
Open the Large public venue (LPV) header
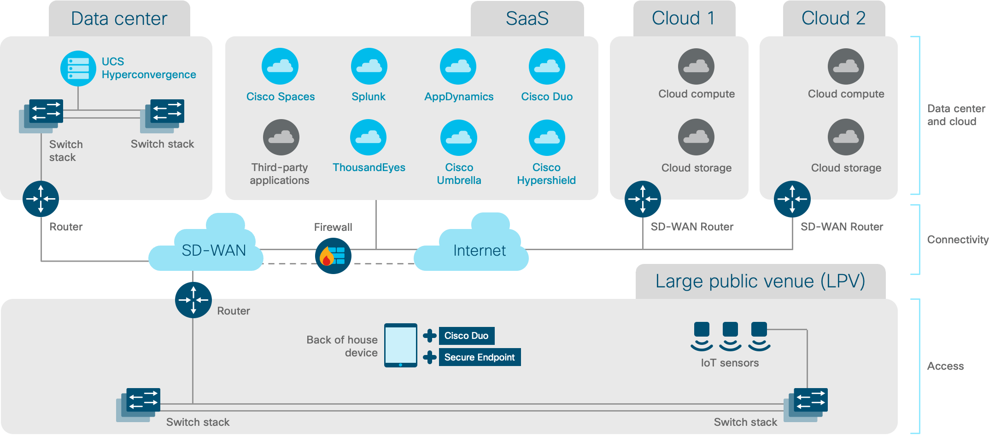tap(761, 281)
